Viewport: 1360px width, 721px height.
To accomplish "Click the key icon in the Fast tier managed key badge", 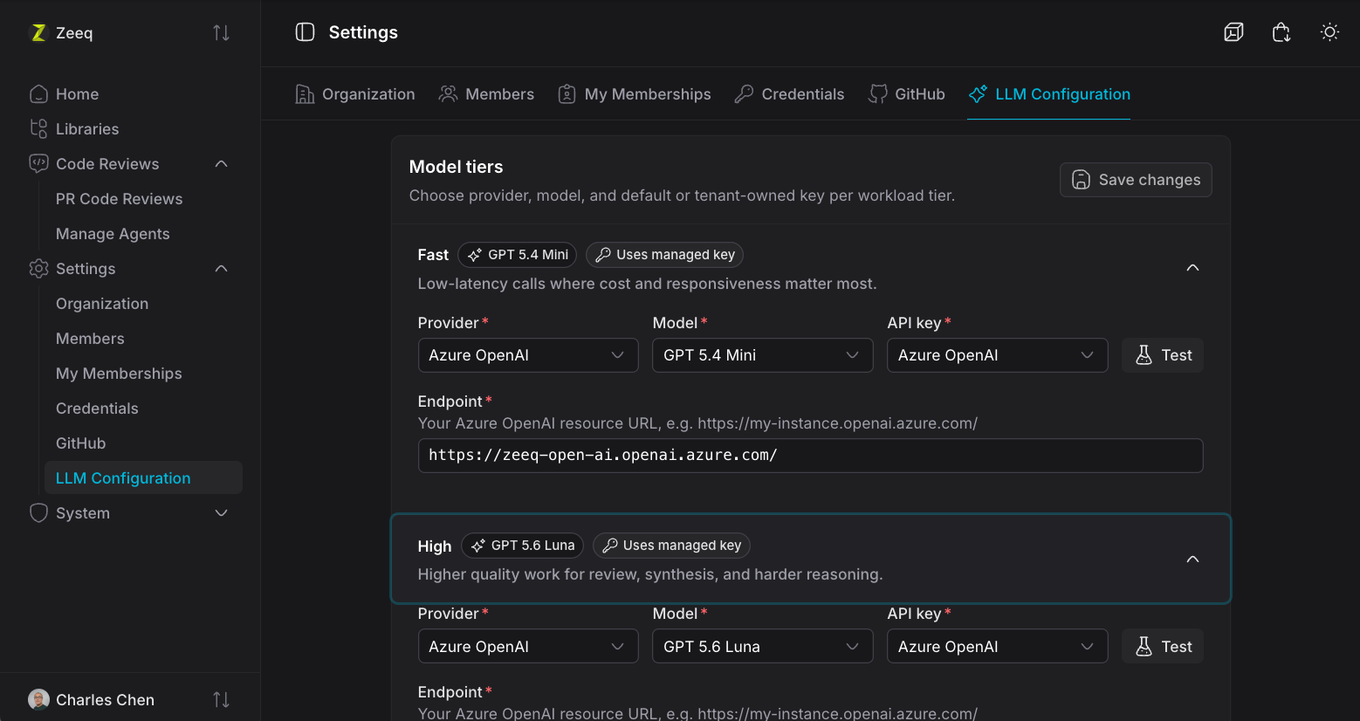I will tap(603, 255).
